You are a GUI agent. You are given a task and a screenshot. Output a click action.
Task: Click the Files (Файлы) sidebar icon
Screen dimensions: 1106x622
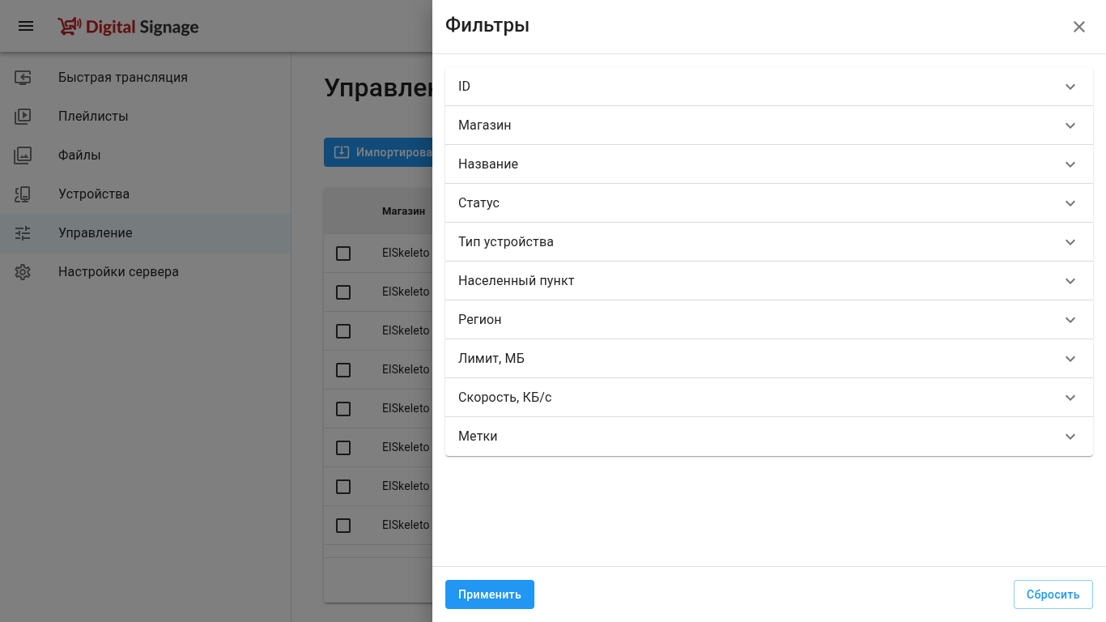pos(23,155)
